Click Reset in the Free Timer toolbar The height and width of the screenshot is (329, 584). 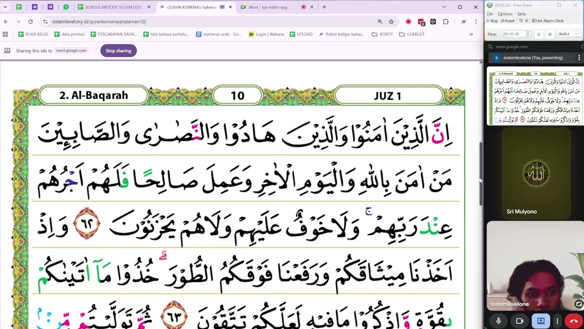[507, 21]
